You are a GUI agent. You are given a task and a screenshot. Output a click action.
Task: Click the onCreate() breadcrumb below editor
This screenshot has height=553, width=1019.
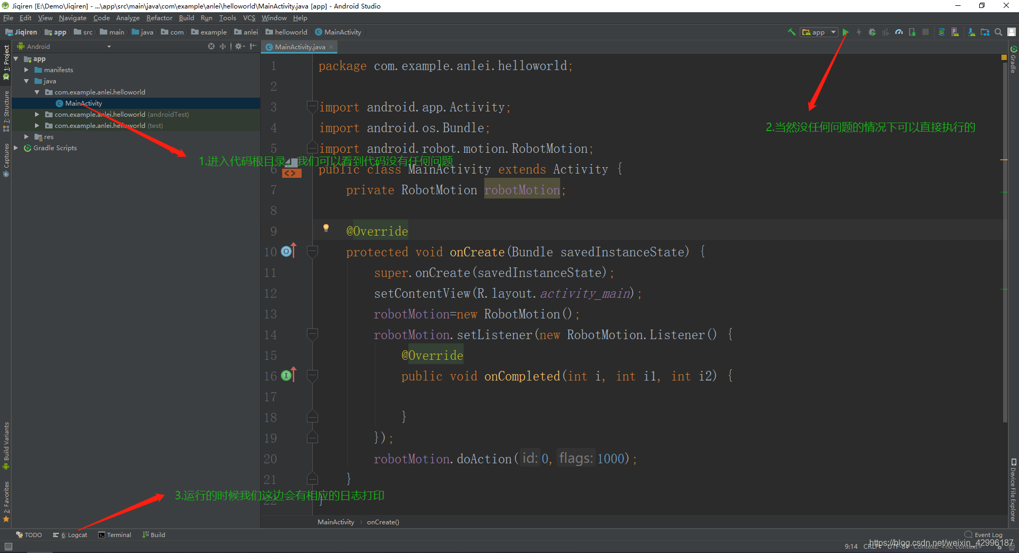click(x=383, y=522)
